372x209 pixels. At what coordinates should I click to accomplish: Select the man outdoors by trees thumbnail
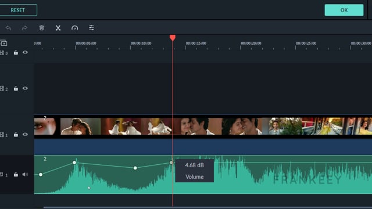(x=282, y=127)
